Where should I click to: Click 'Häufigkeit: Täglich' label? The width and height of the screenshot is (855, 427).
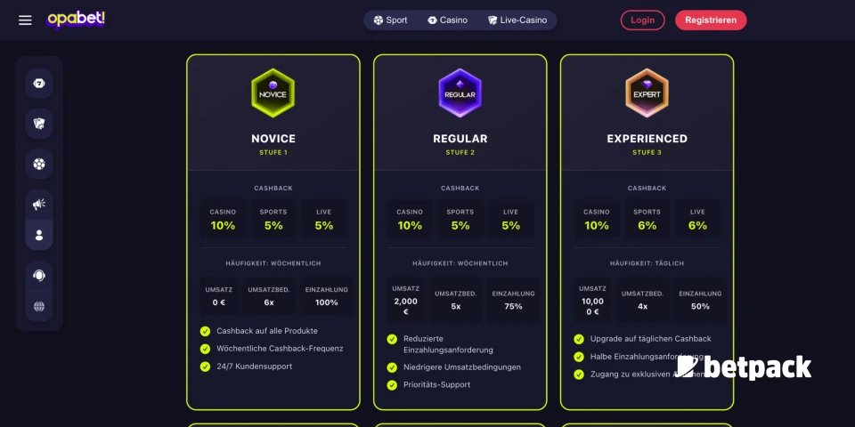tap(647, 263)
